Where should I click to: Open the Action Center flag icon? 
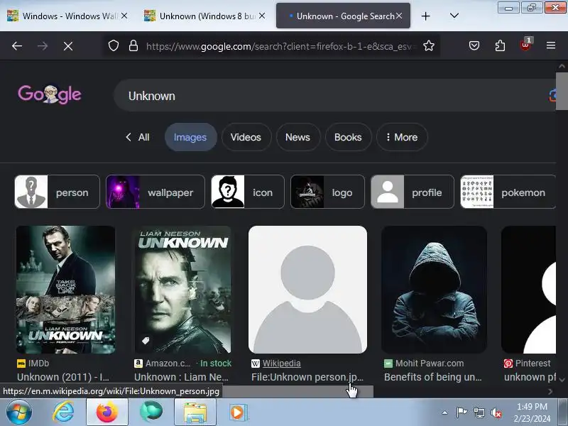(x=461, y=413)
